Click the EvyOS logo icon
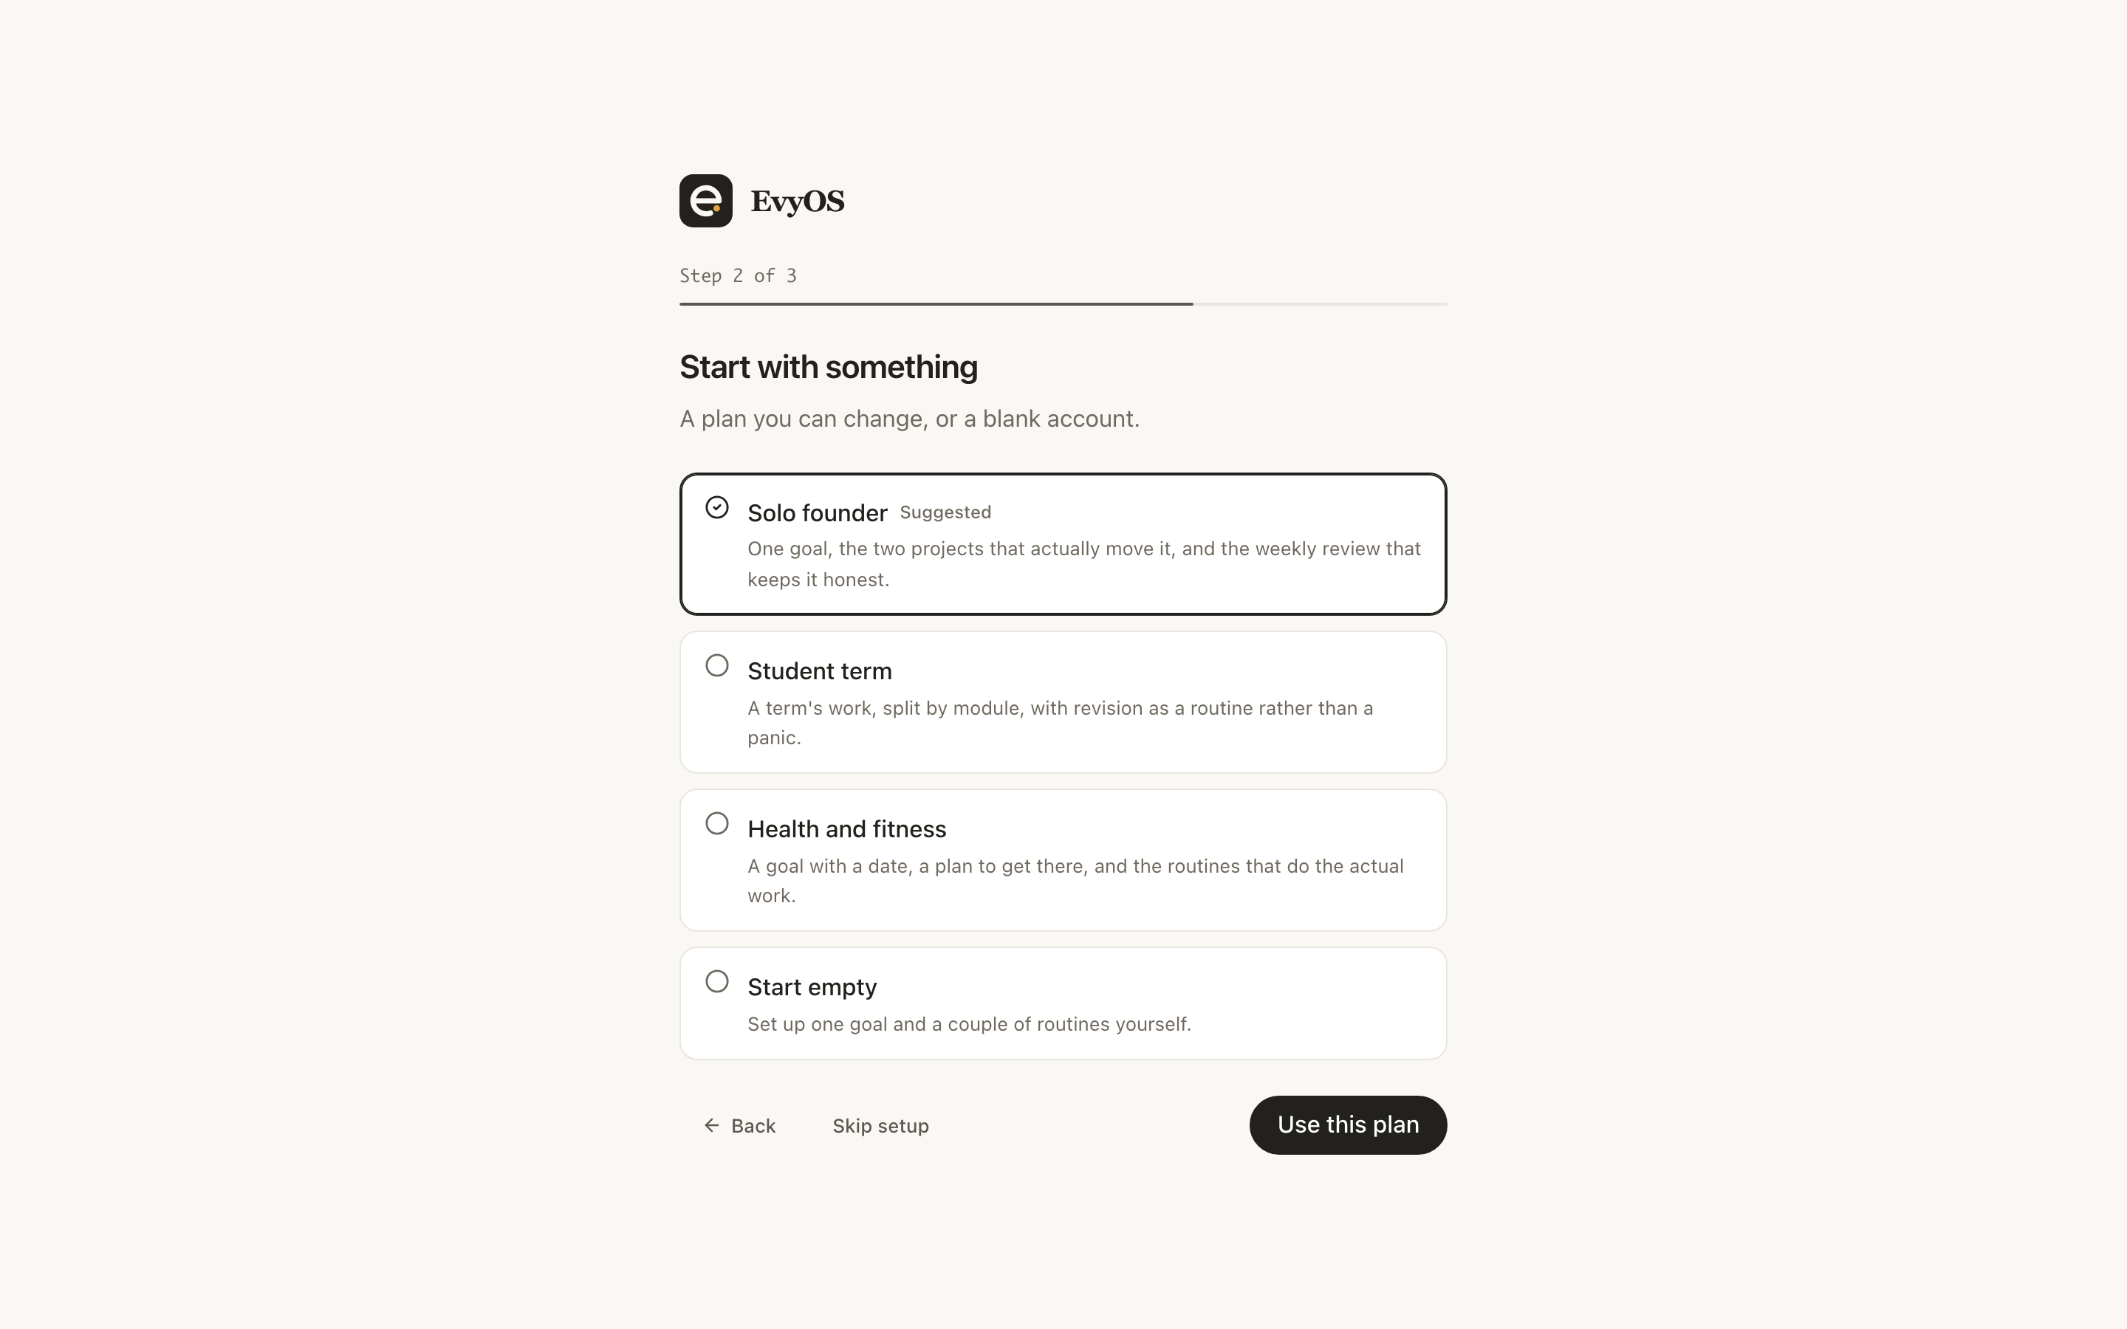The height and width of the screenshot is (1329, 2127). [x=706, y=200]
